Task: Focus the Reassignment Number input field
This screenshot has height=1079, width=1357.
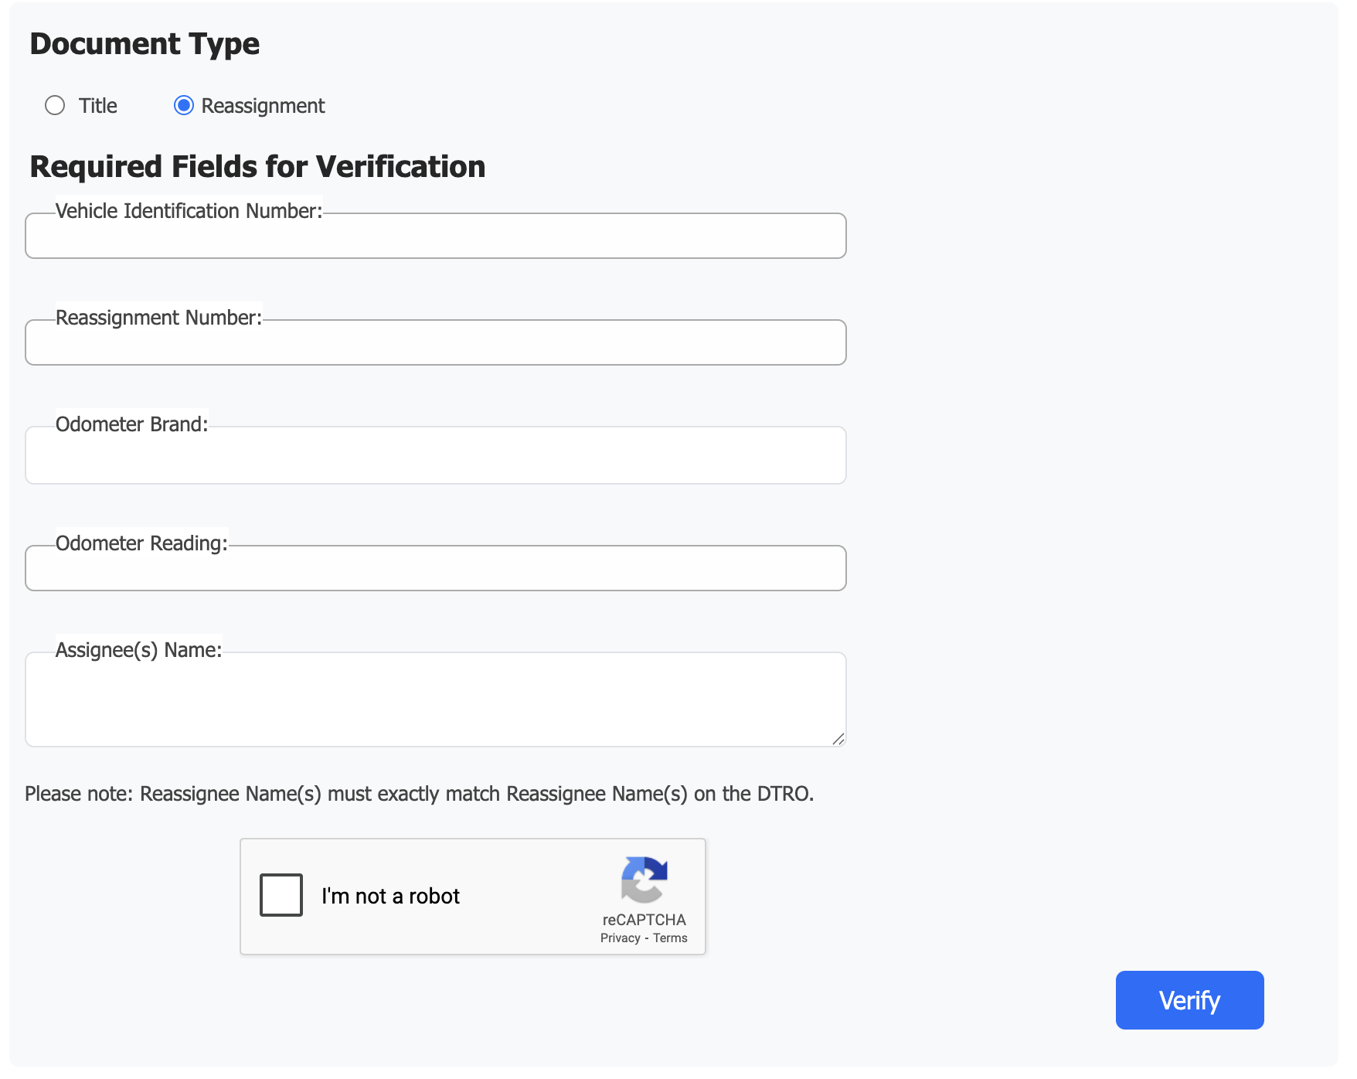Action: pos(436,342)
